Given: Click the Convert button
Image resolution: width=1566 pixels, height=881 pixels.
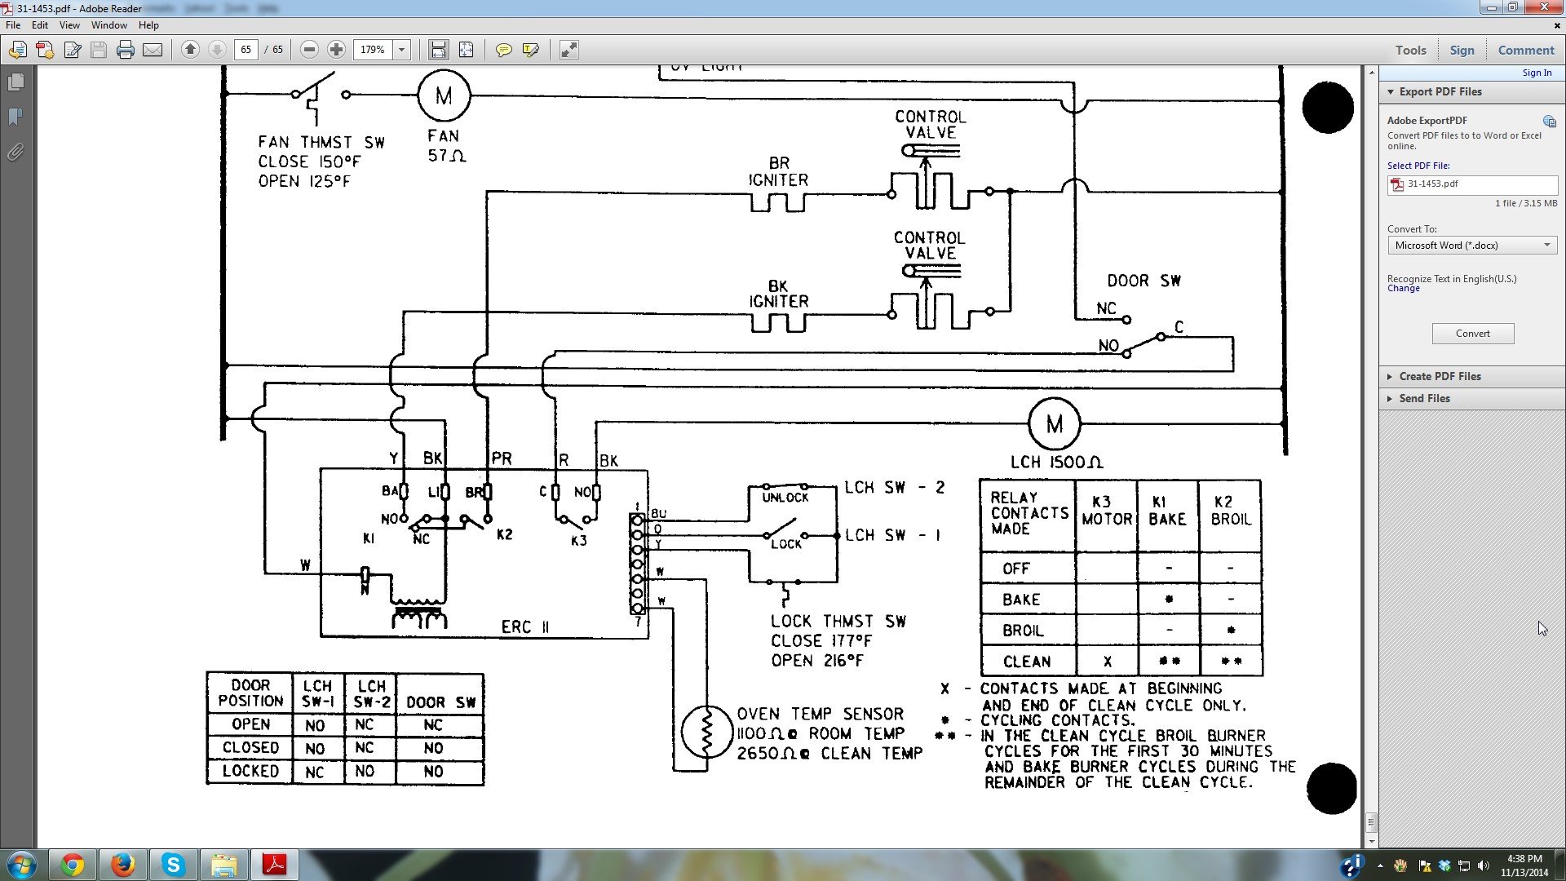Looking at the screenshot, I should tap(1472, 334).
